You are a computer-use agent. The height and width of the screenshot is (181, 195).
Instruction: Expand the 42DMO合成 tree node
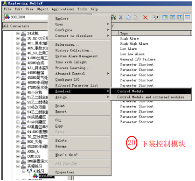18,63
